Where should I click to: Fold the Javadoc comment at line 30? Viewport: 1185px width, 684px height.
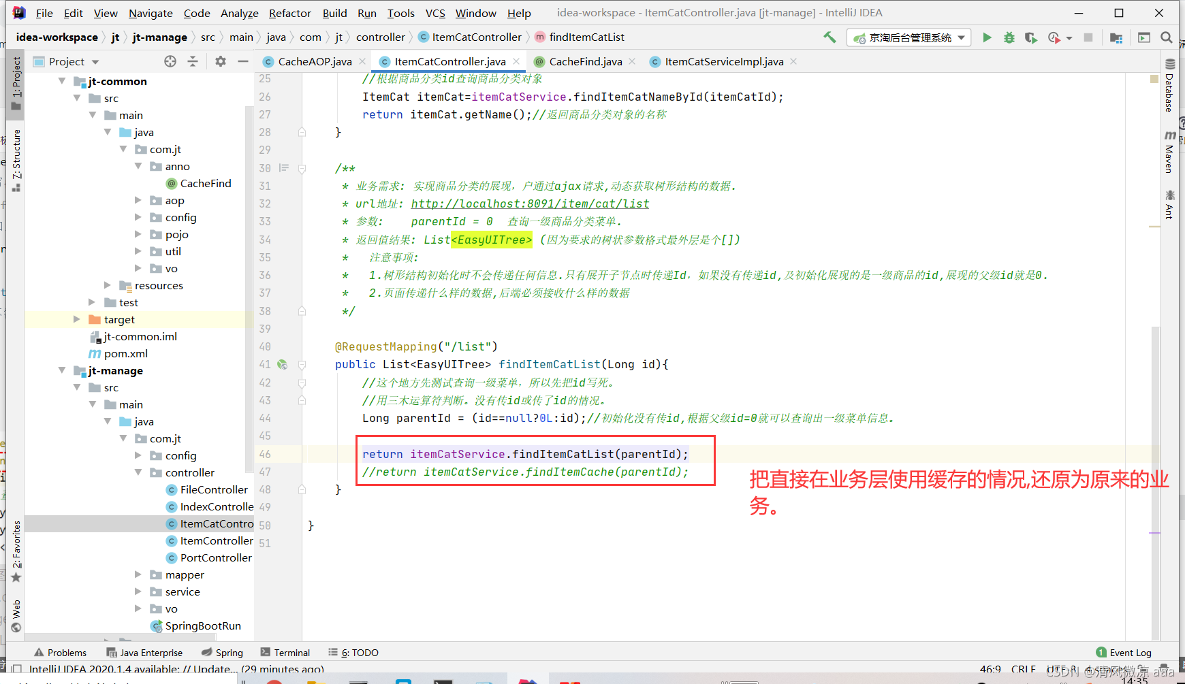tap(302, 168)
